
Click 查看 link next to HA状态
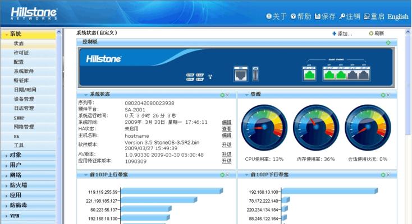pyautogui.click(x=227, y=129)
